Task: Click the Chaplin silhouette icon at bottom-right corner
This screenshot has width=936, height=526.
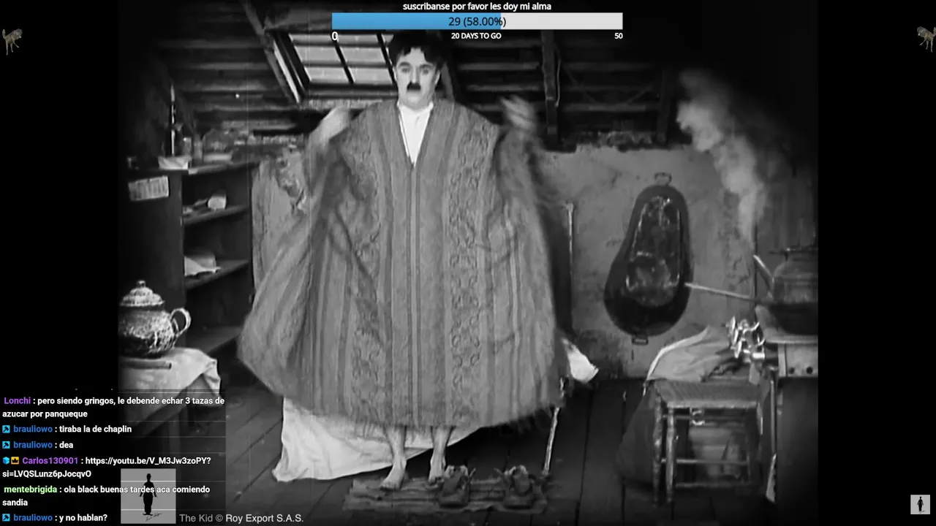Action: pyautogui.click(x=920, y=504)
